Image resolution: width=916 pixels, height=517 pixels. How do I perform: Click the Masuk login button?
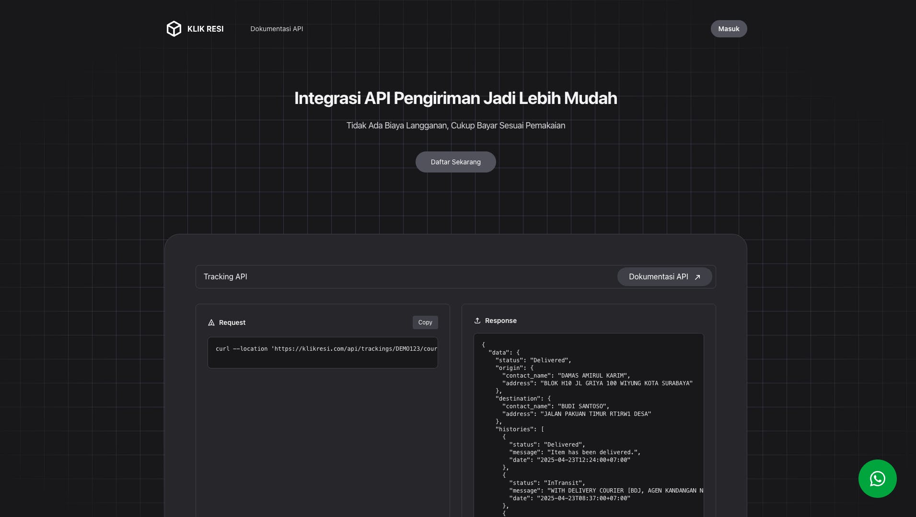tap(729, 29)
